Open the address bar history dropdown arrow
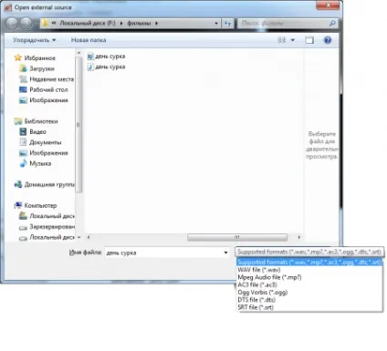This screenshot has height=351, width=387. pos(216,23)
